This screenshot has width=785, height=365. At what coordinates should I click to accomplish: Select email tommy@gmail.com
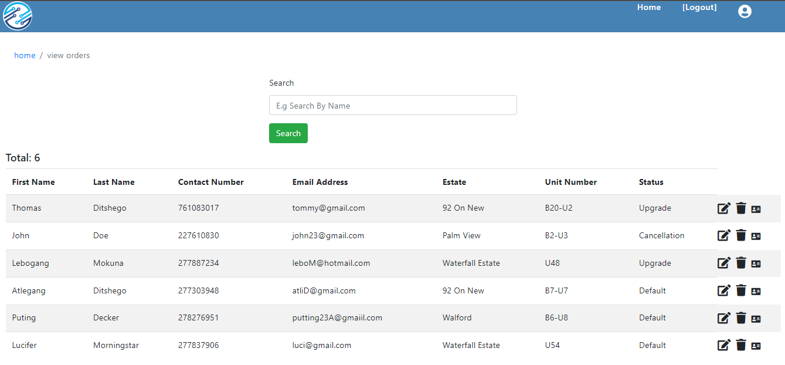point(329,208)
